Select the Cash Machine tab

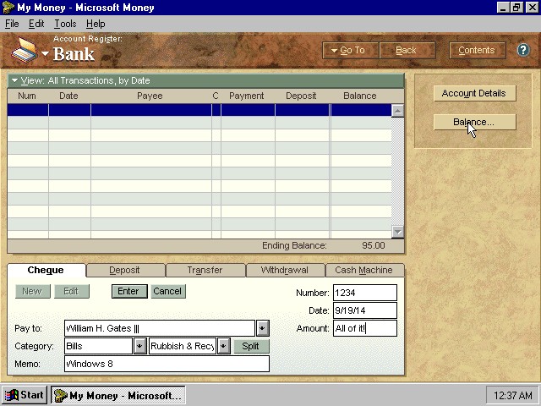[363, 271]
